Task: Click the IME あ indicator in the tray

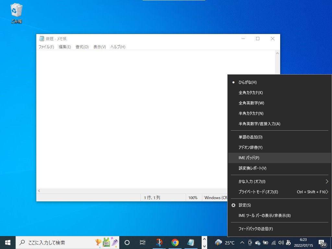Action: (x=289, y=242)
